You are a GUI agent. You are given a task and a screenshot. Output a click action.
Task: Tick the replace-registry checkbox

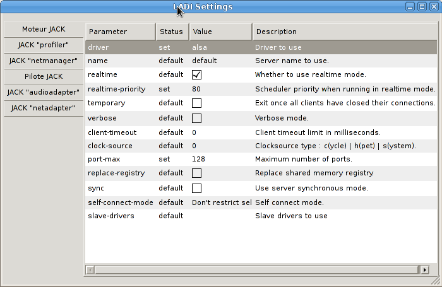coord(196,173)
